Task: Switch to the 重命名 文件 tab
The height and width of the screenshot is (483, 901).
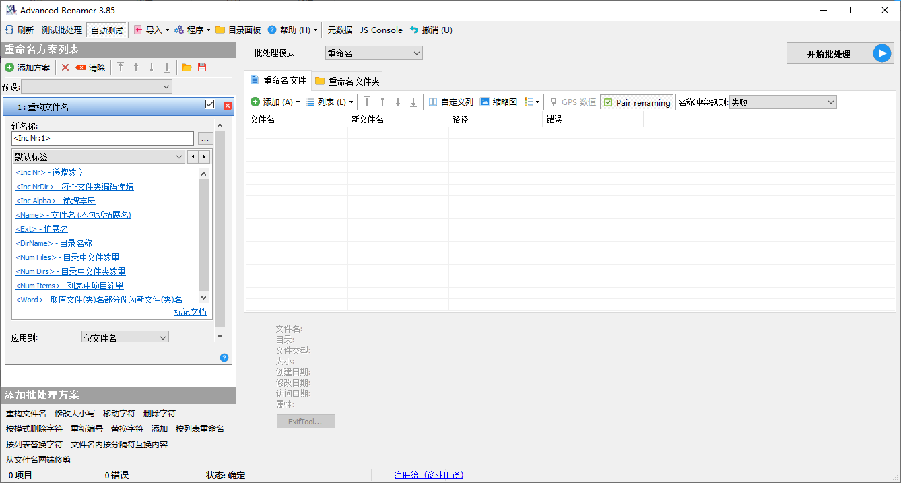Action: click(278, 80)
